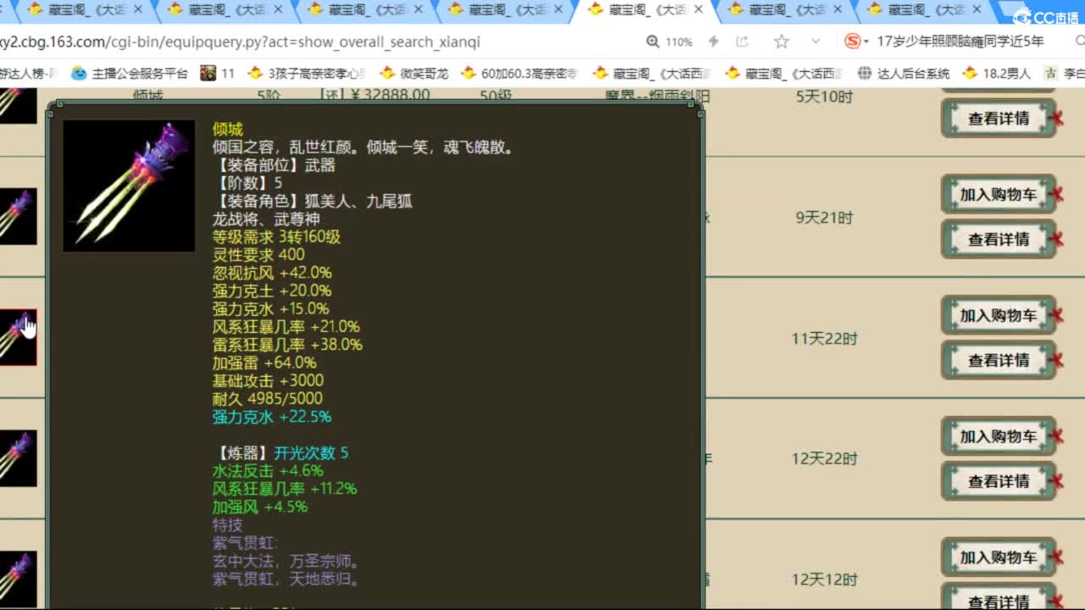Open the bookmark labeled 11

click(x=218, y=74)
